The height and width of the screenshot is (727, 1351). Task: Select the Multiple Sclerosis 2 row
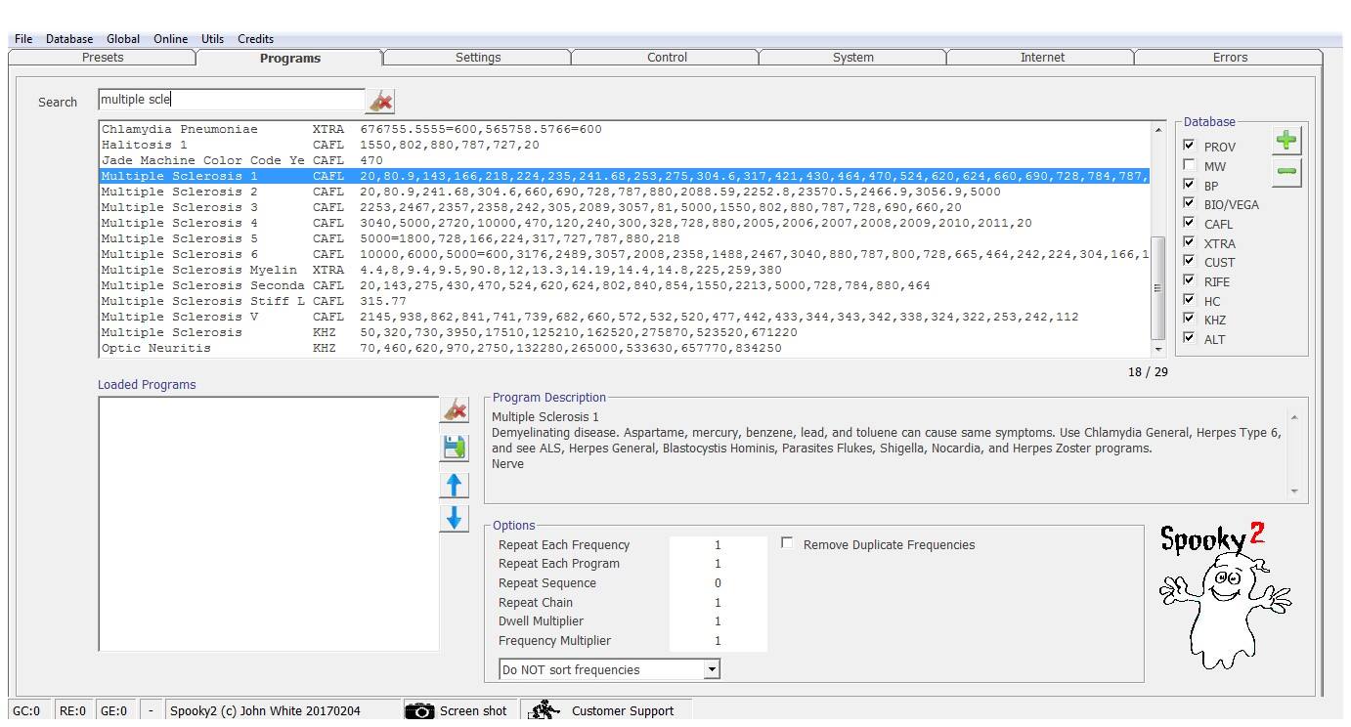[x=625, y=192]
